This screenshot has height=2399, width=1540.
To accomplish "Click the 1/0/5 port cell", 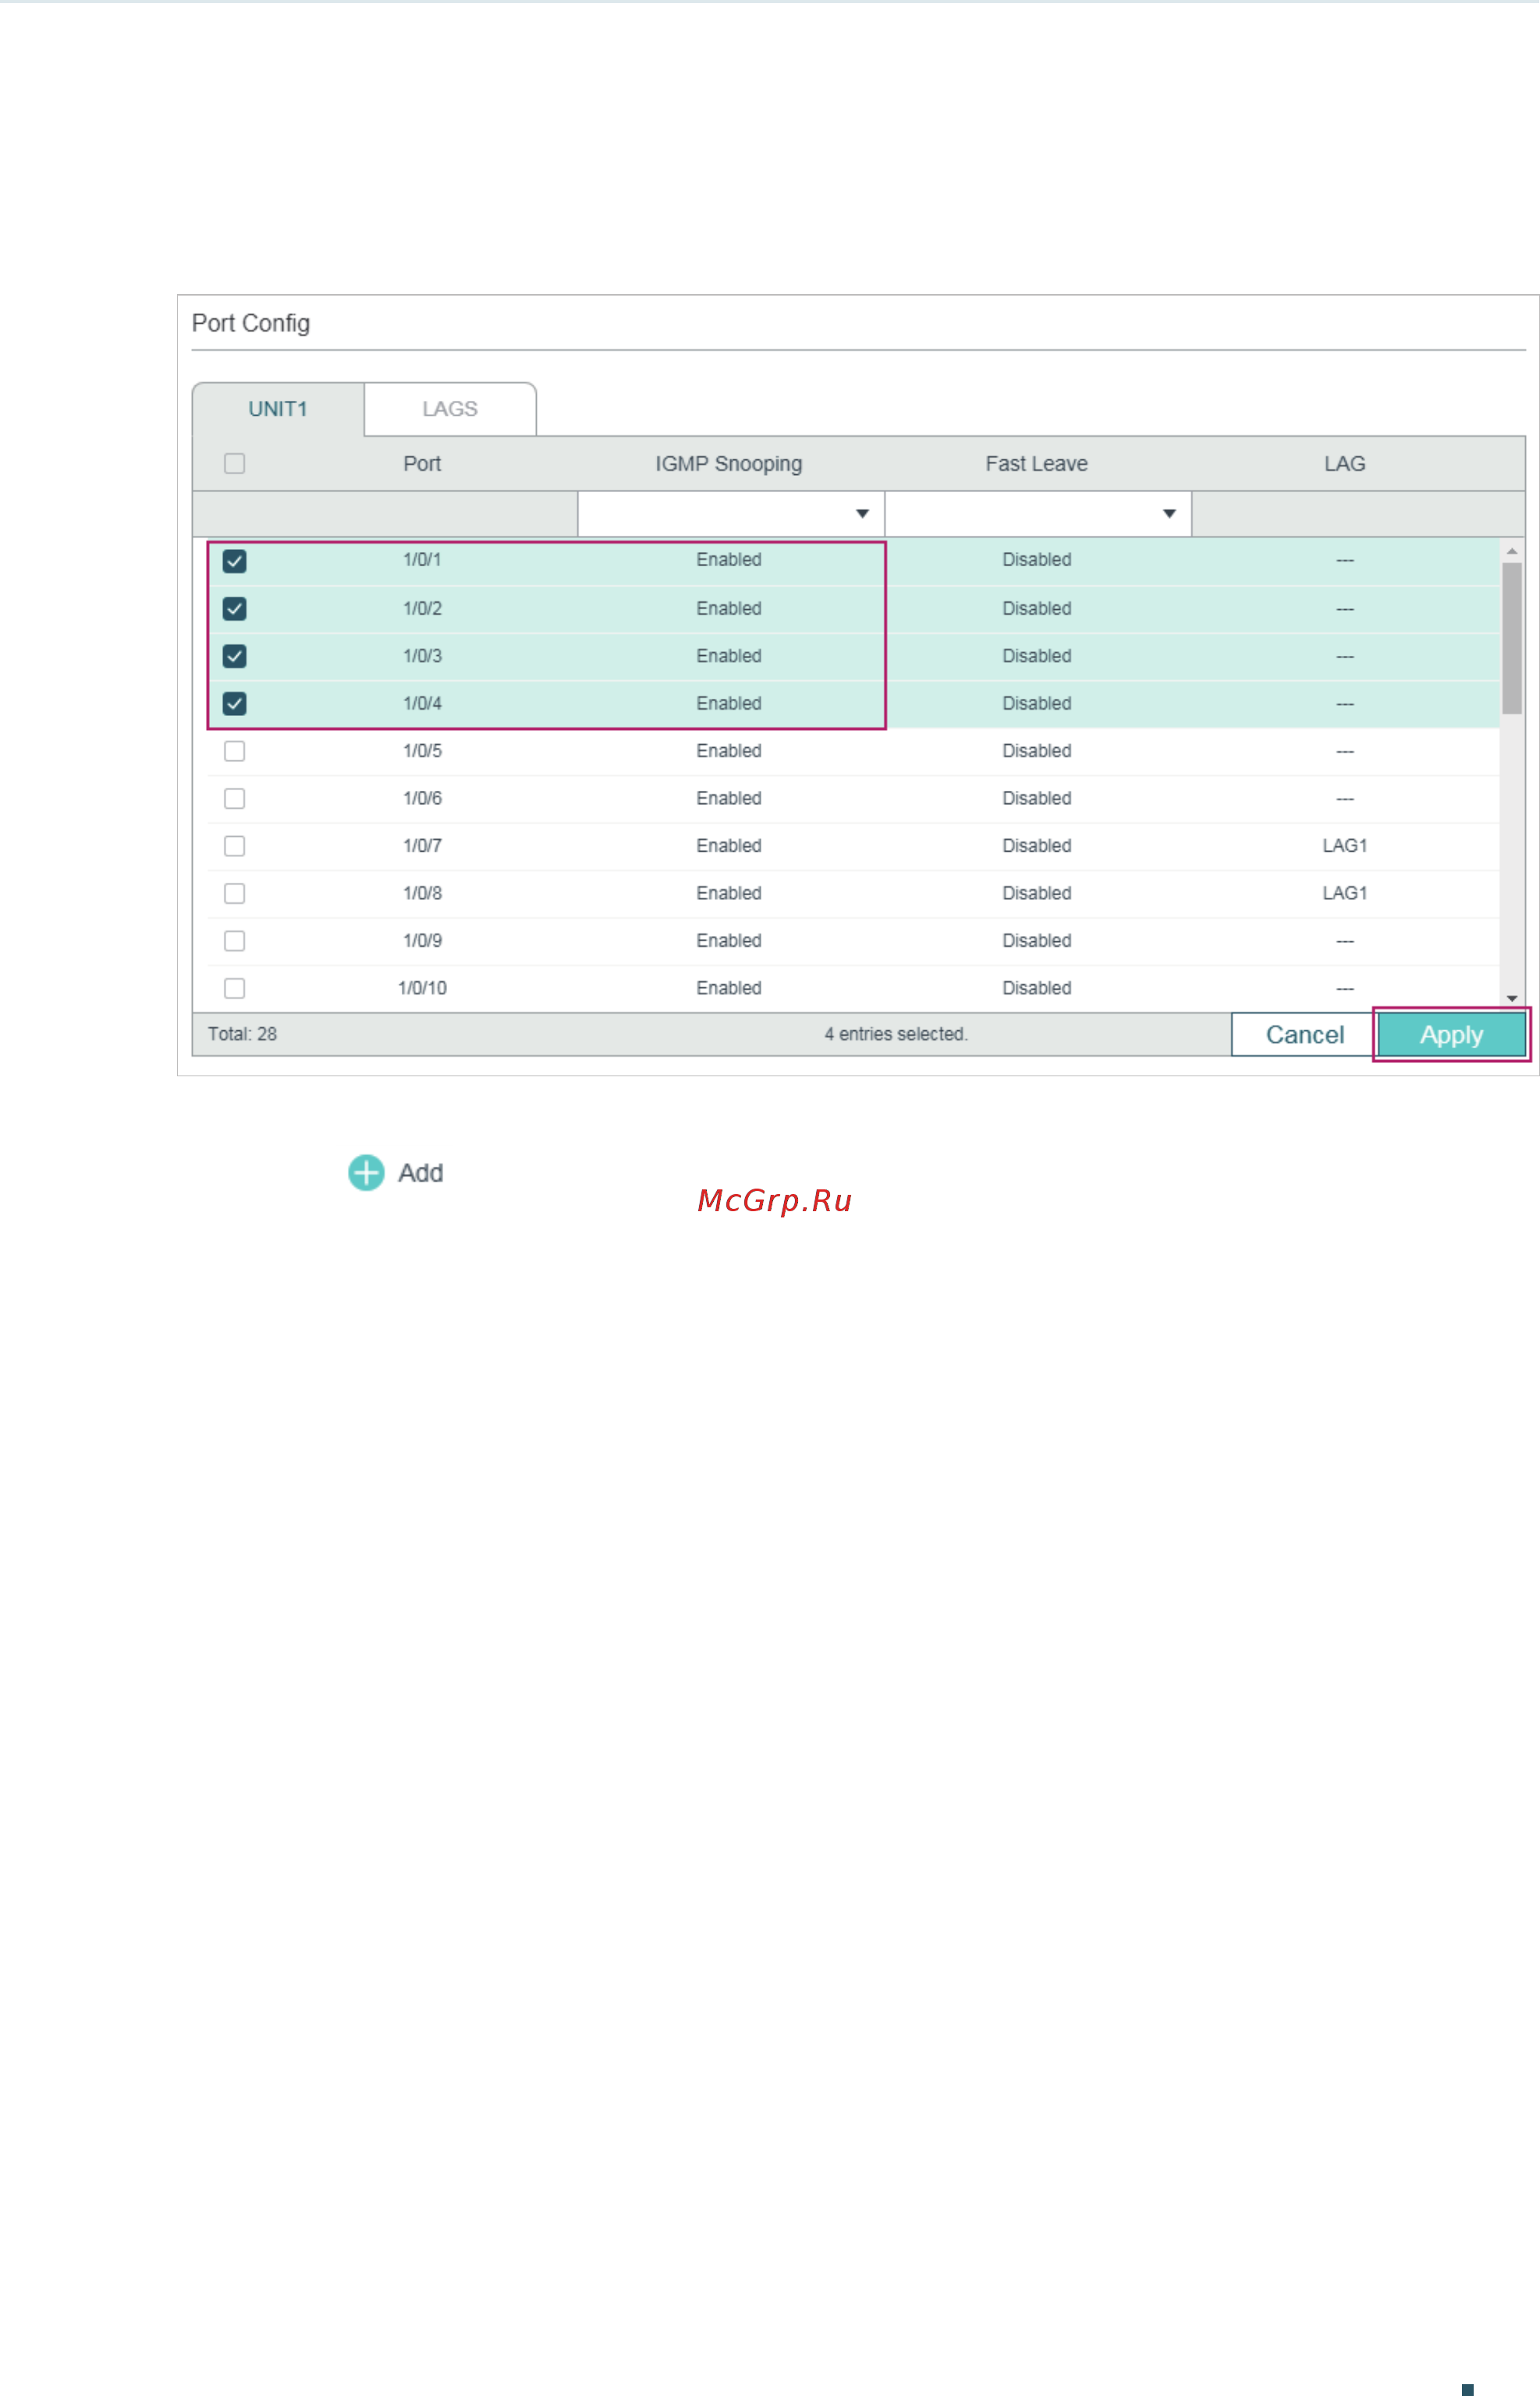I will click(422, 751).
